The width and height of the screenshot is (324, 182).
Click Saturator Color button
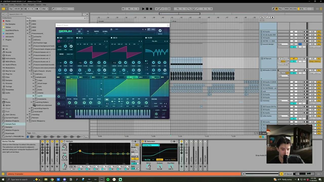tap(159, 160)
